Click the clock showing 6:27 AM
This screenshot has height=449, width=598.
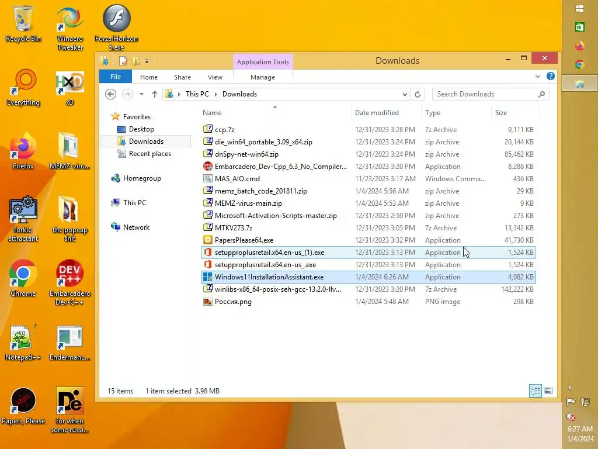coord(580,429)
